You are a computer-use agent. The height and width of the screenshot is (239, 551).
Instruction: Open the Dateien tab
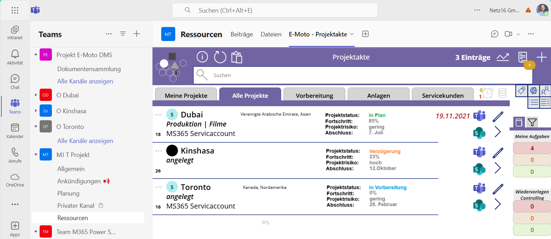(271, 34)
